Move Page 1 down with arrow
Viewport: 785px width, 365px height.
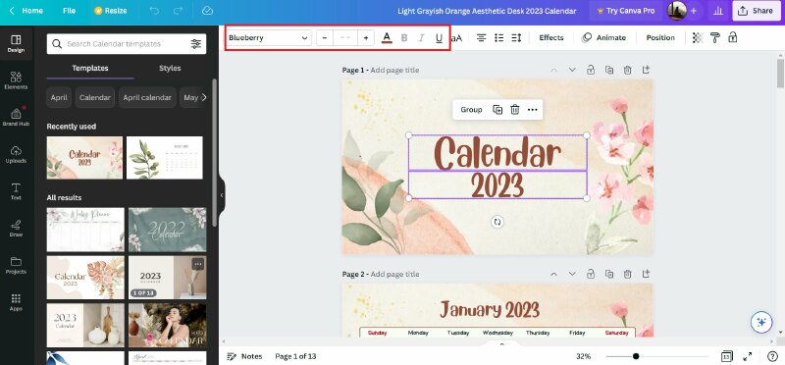(572, 70)
